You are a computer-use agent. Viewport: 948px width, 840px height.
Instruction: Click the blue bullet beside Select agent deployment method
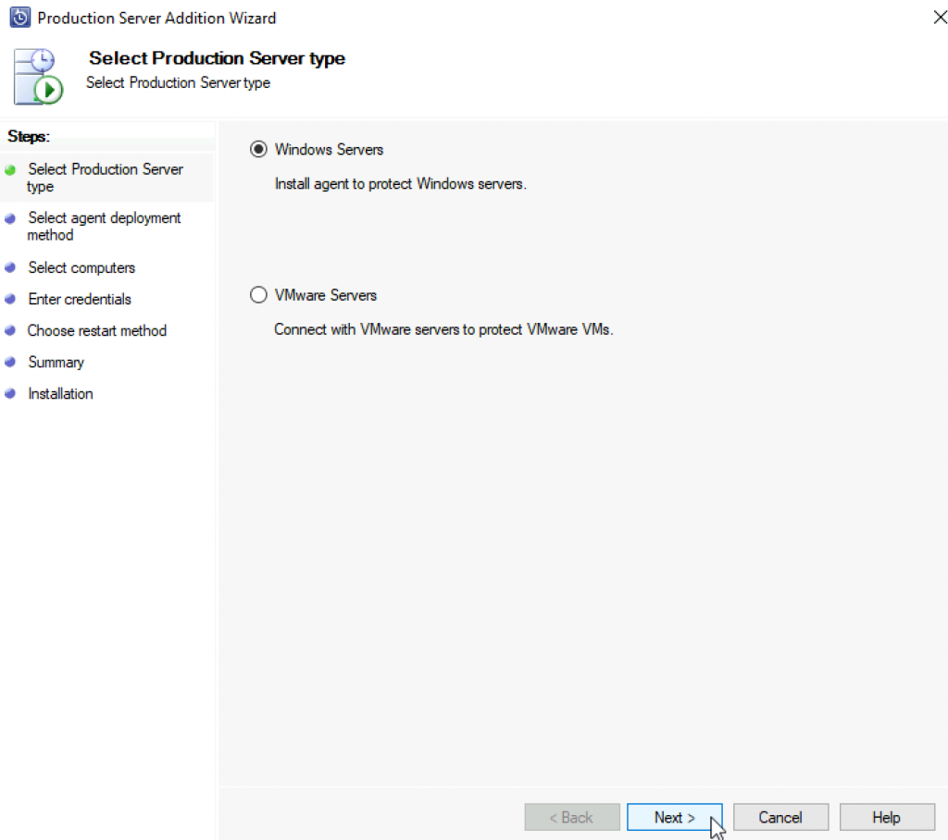tap(10, 218)
